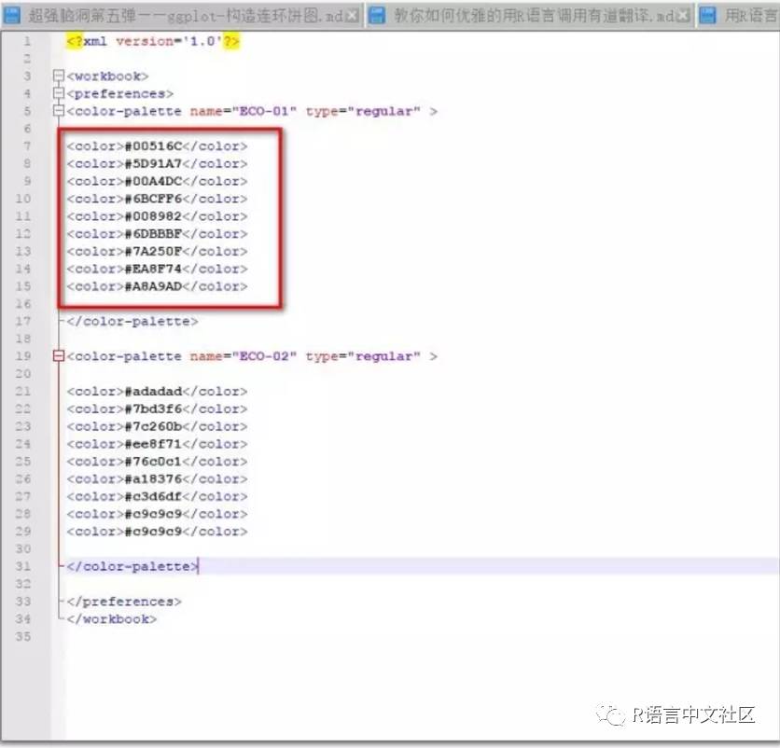This screenshot has height=748, width=780.
Task: Click the color #76c0c1 line
Action: pyautogui.click(x=157, y=462)
